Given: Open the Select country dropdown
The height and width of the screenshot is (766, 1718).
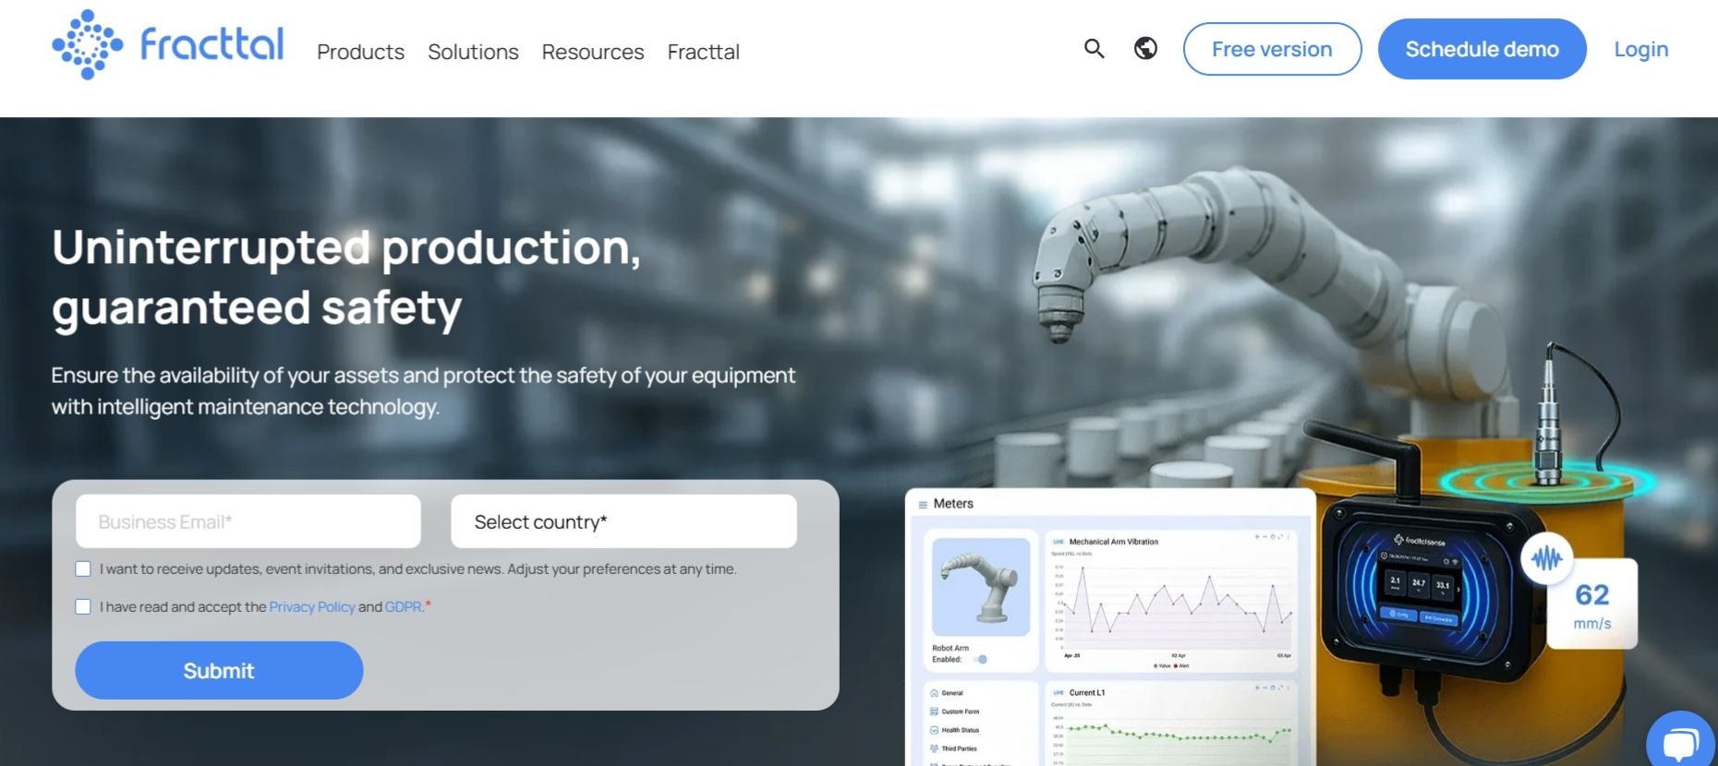Looking at the screenshot, I should [x=623, y=521].
